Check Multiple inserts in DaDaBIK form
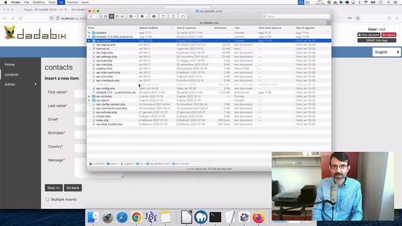Screen dimensions: 402x226 tap(48, 200)
